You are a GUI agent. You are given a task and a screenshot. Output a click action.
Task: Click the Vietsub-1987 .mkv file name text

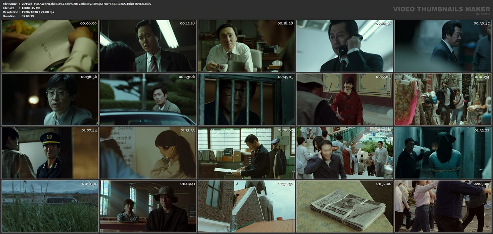pyautogui.click(x=86, y=3)
